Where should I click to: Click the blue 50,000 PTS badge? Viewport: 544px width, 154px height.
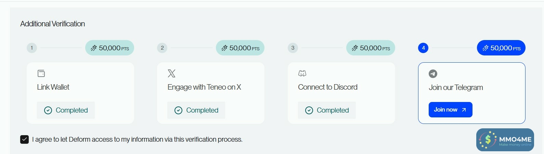pos(501,48)
